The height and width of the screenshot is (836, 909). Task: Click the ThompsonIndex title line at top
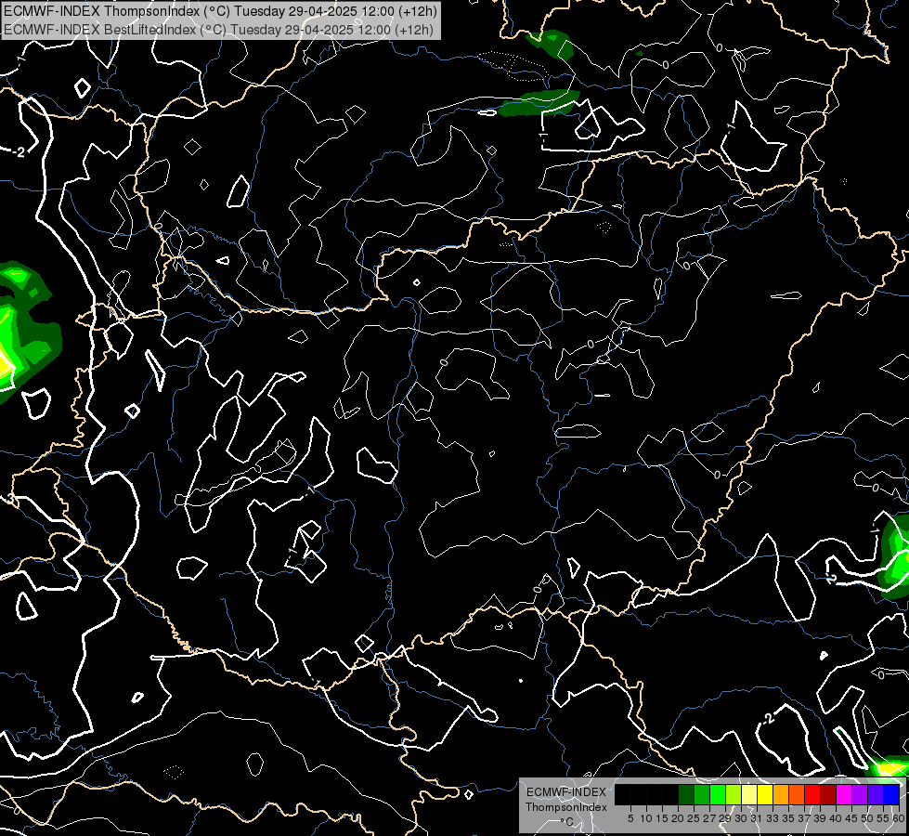click(220, 11)
